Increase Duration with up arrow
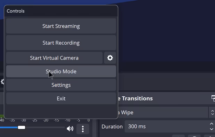This screenshot has height=137, width=215. [212, 124]
